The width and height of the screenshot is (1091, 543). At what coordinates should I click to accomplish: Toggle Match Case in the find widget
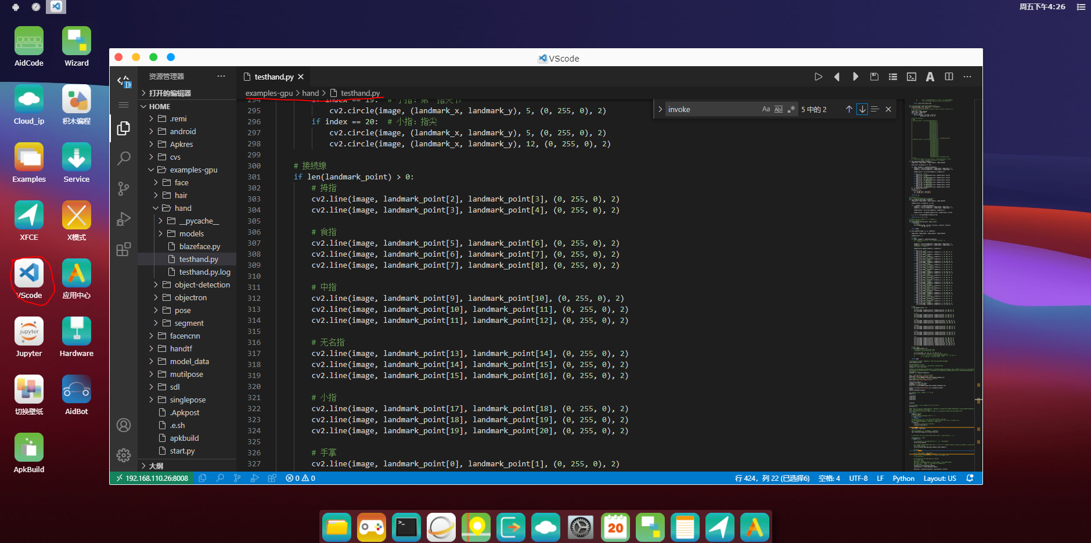click(x=766, y=109)
